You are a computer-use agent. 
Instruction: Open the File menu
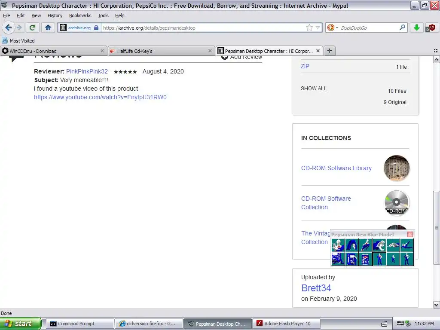[x=6, y=15]
